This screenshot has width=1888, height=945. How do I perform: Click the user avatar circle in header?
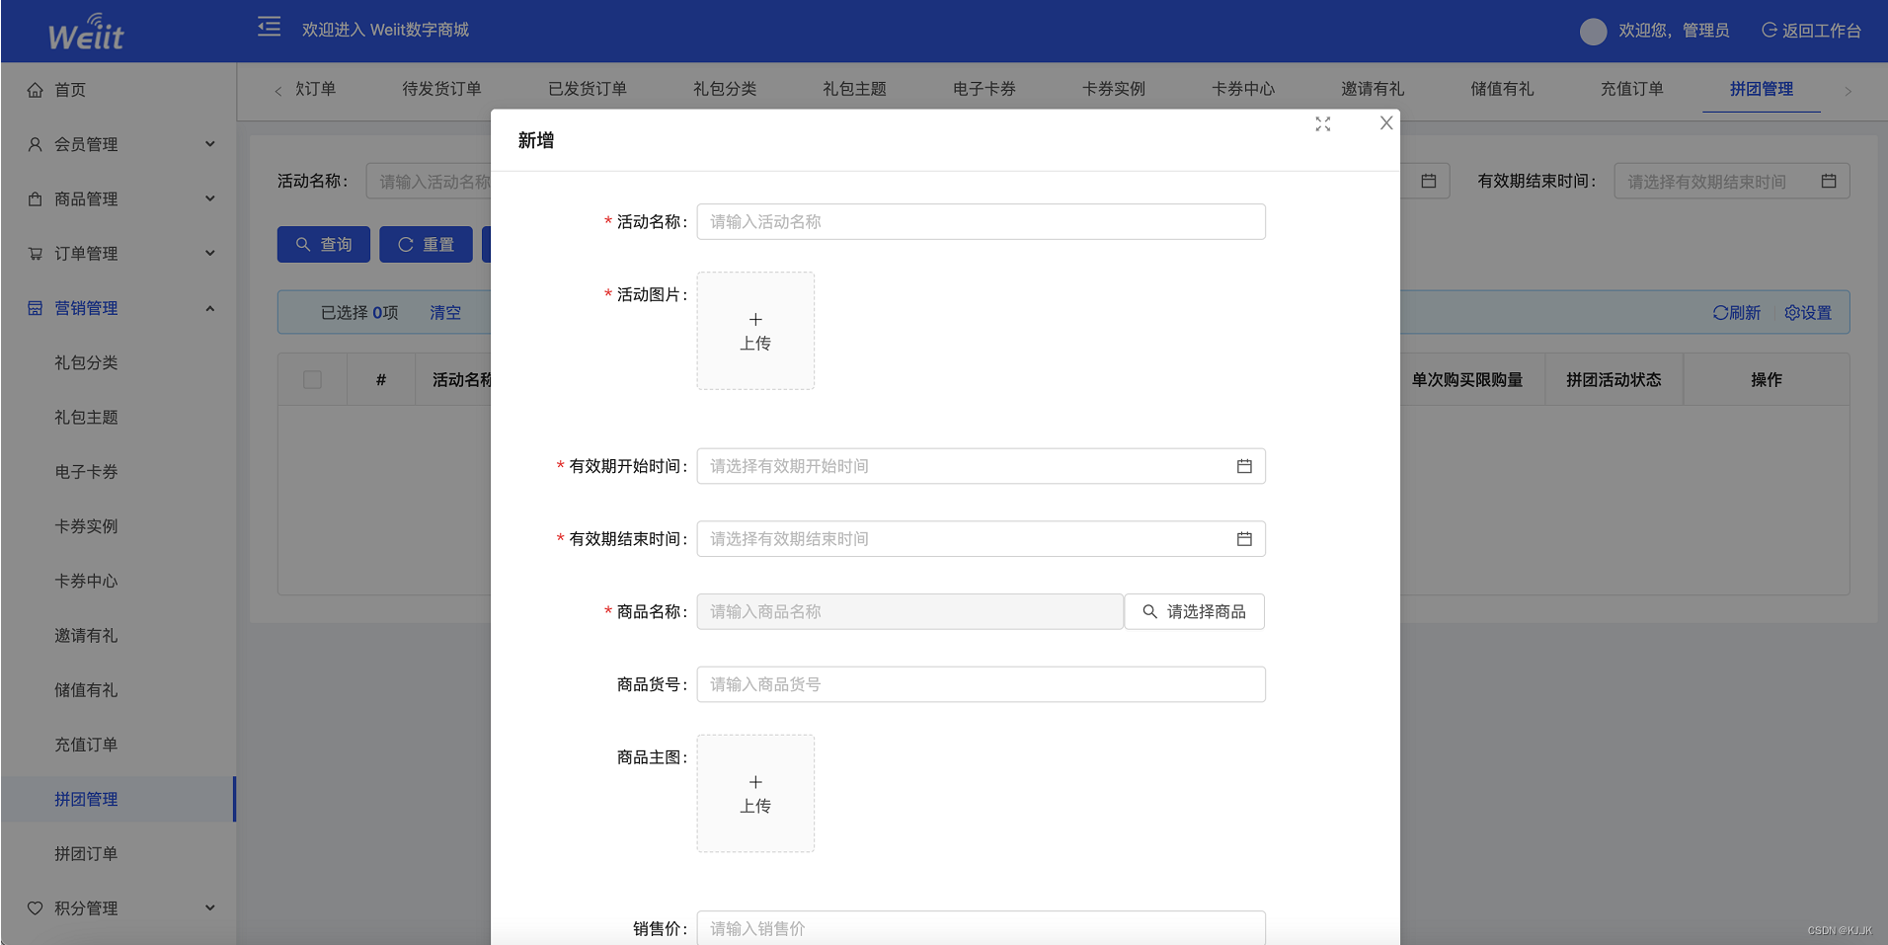pos(1593,32)
